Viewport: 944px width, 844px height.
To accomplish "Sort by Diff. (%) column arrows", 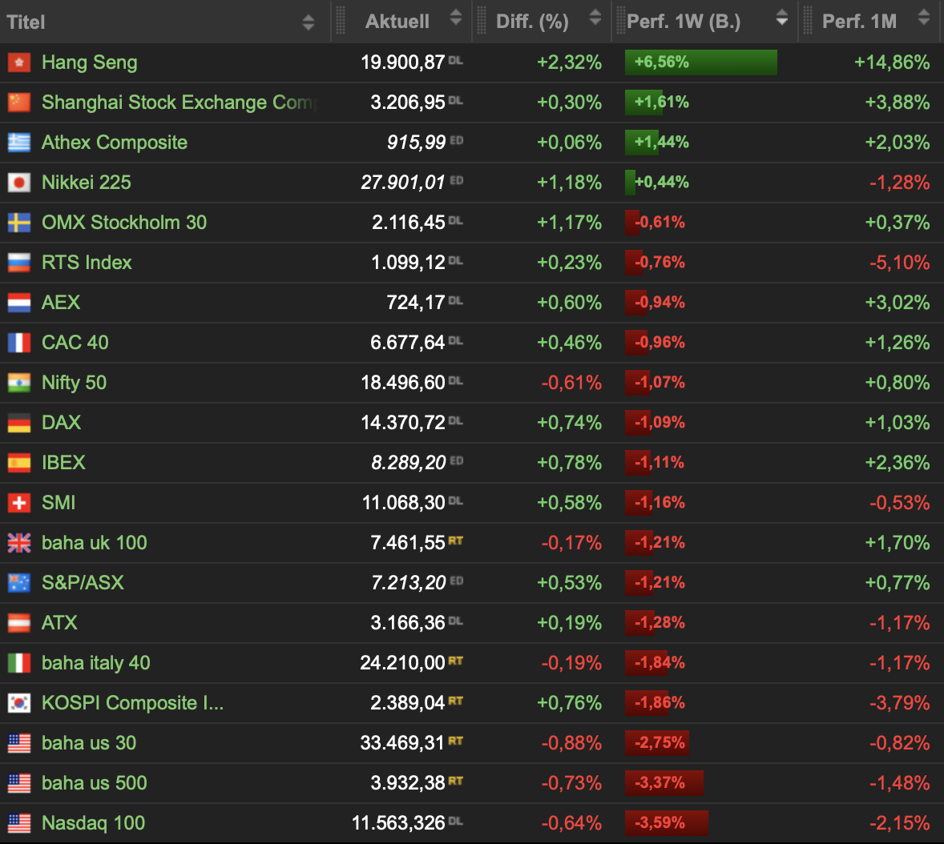I will pyautogui.click(x=595, y=18).
